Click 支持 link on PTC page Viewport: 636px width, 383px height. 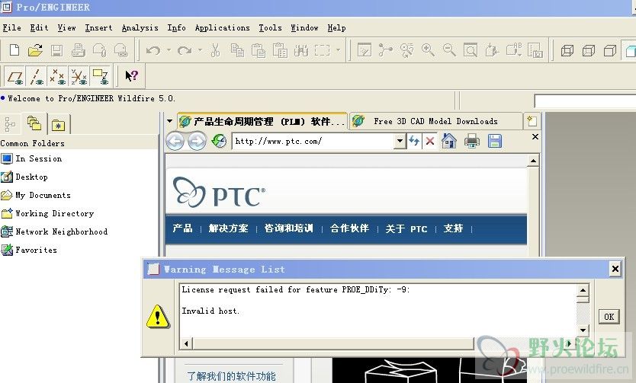[x=453, y=228]
